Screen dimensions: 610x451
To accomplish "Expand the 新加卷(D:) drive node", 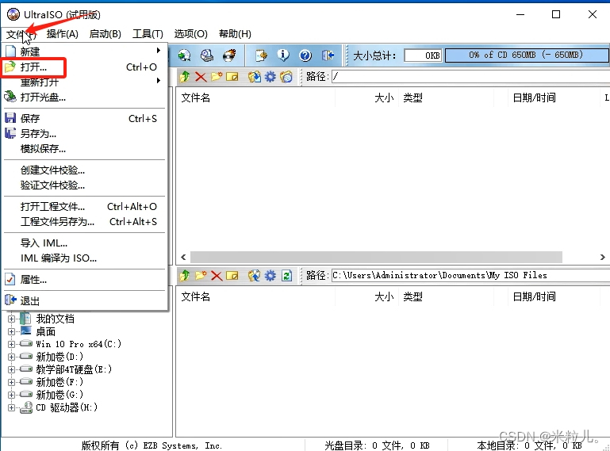I will click(11, 357).
